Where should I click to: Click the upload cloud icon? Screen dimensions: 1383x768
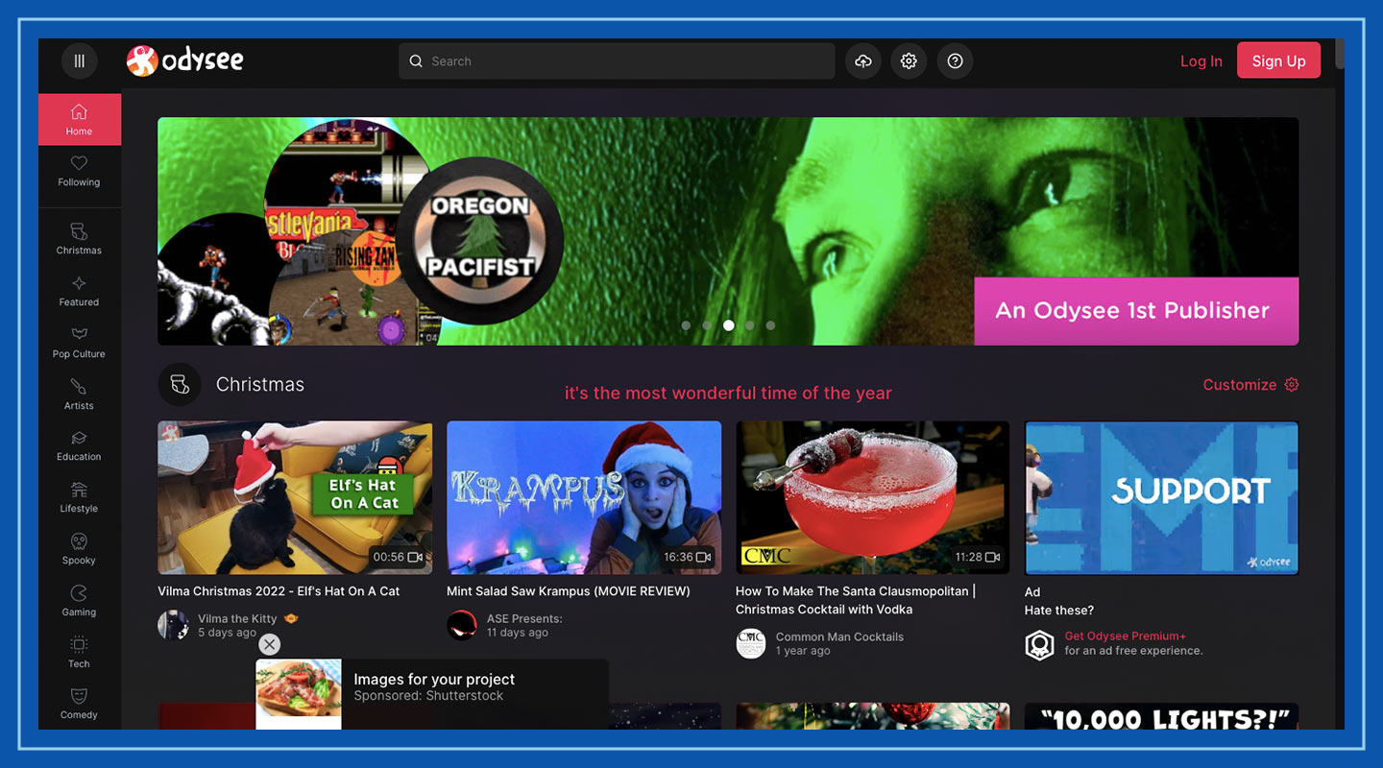click(862, 60)
